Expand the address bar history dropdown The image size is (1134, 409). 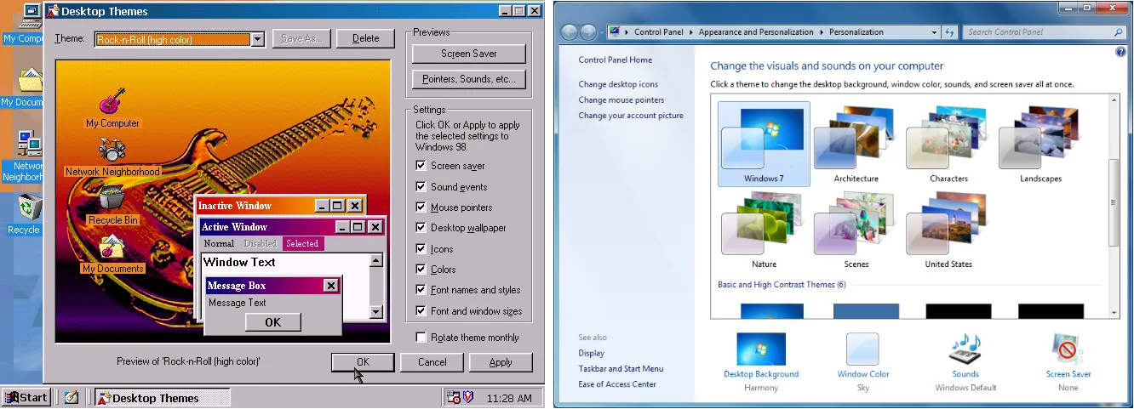click(x=935, y=32)
